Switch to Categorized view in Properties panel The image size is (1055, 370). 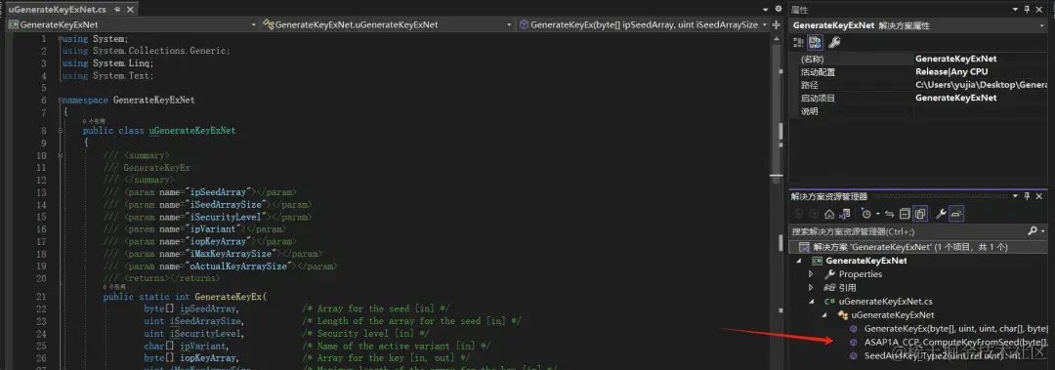tap(798, 42)
